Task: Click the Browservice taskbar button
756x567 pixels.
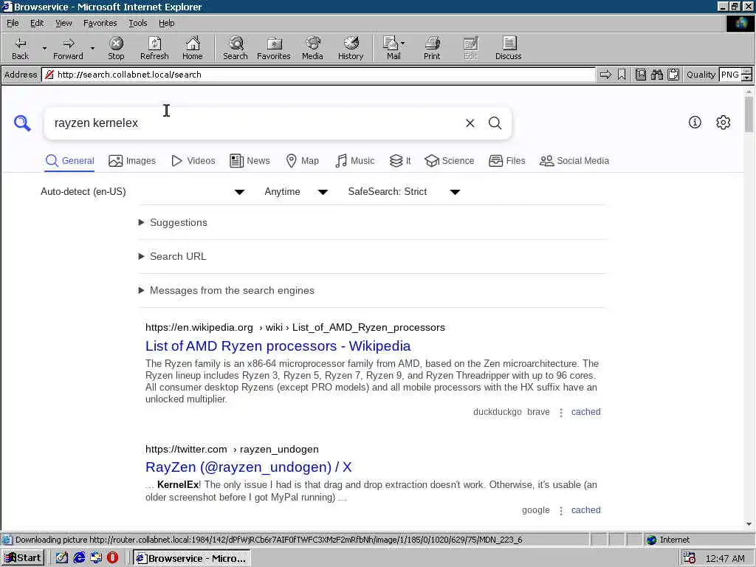Action: (191, 558)
